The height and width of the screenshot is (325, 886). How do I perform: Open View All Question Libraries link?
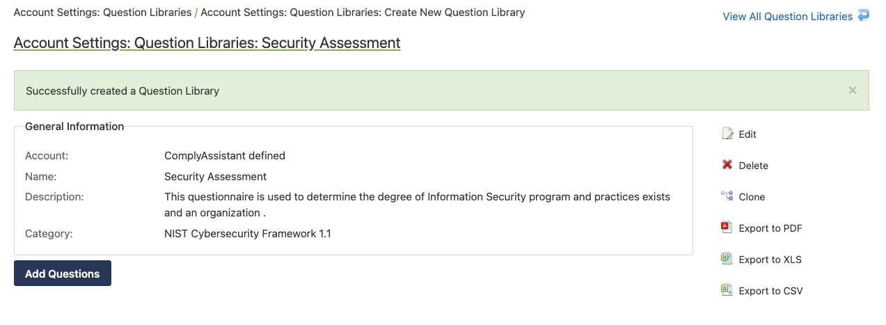click(787, 17)
